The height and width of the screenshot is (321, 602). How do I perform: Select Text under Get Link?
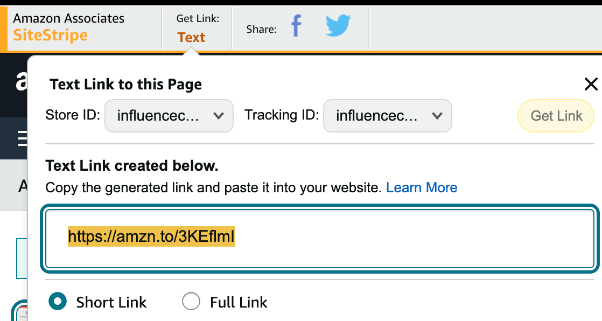click(x=191, y=37)
